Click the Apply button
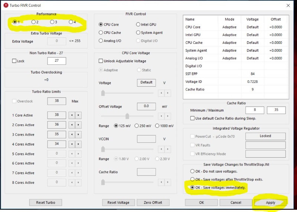 pyautogui.click(x=271, y=202)
